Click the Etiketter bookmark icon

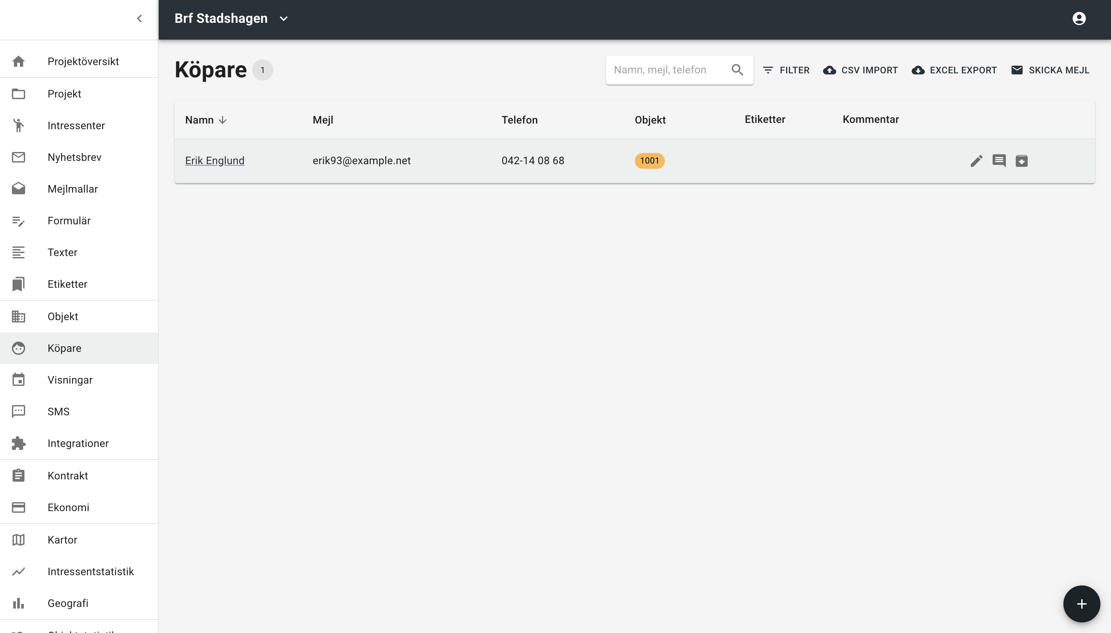(18, 284)
